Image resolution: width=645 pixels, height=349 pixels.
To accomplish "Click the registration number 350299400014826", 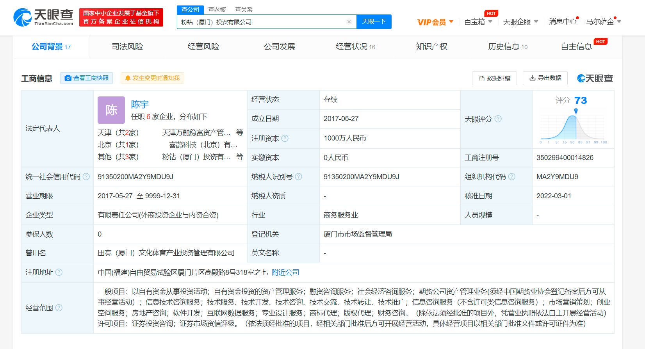I will 565,158.
